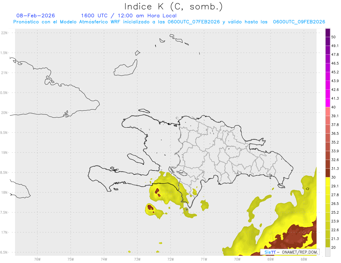Screen dimensions: 341x263
Task: Click the '68W' longitude label
Action: click(x=304, y=259)
